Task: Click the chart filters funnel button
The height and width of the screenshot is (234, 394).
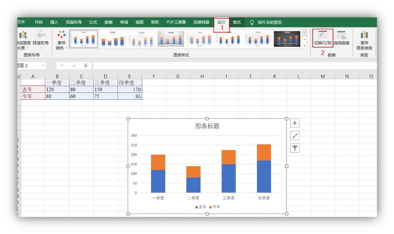Action: pos(295,148)
